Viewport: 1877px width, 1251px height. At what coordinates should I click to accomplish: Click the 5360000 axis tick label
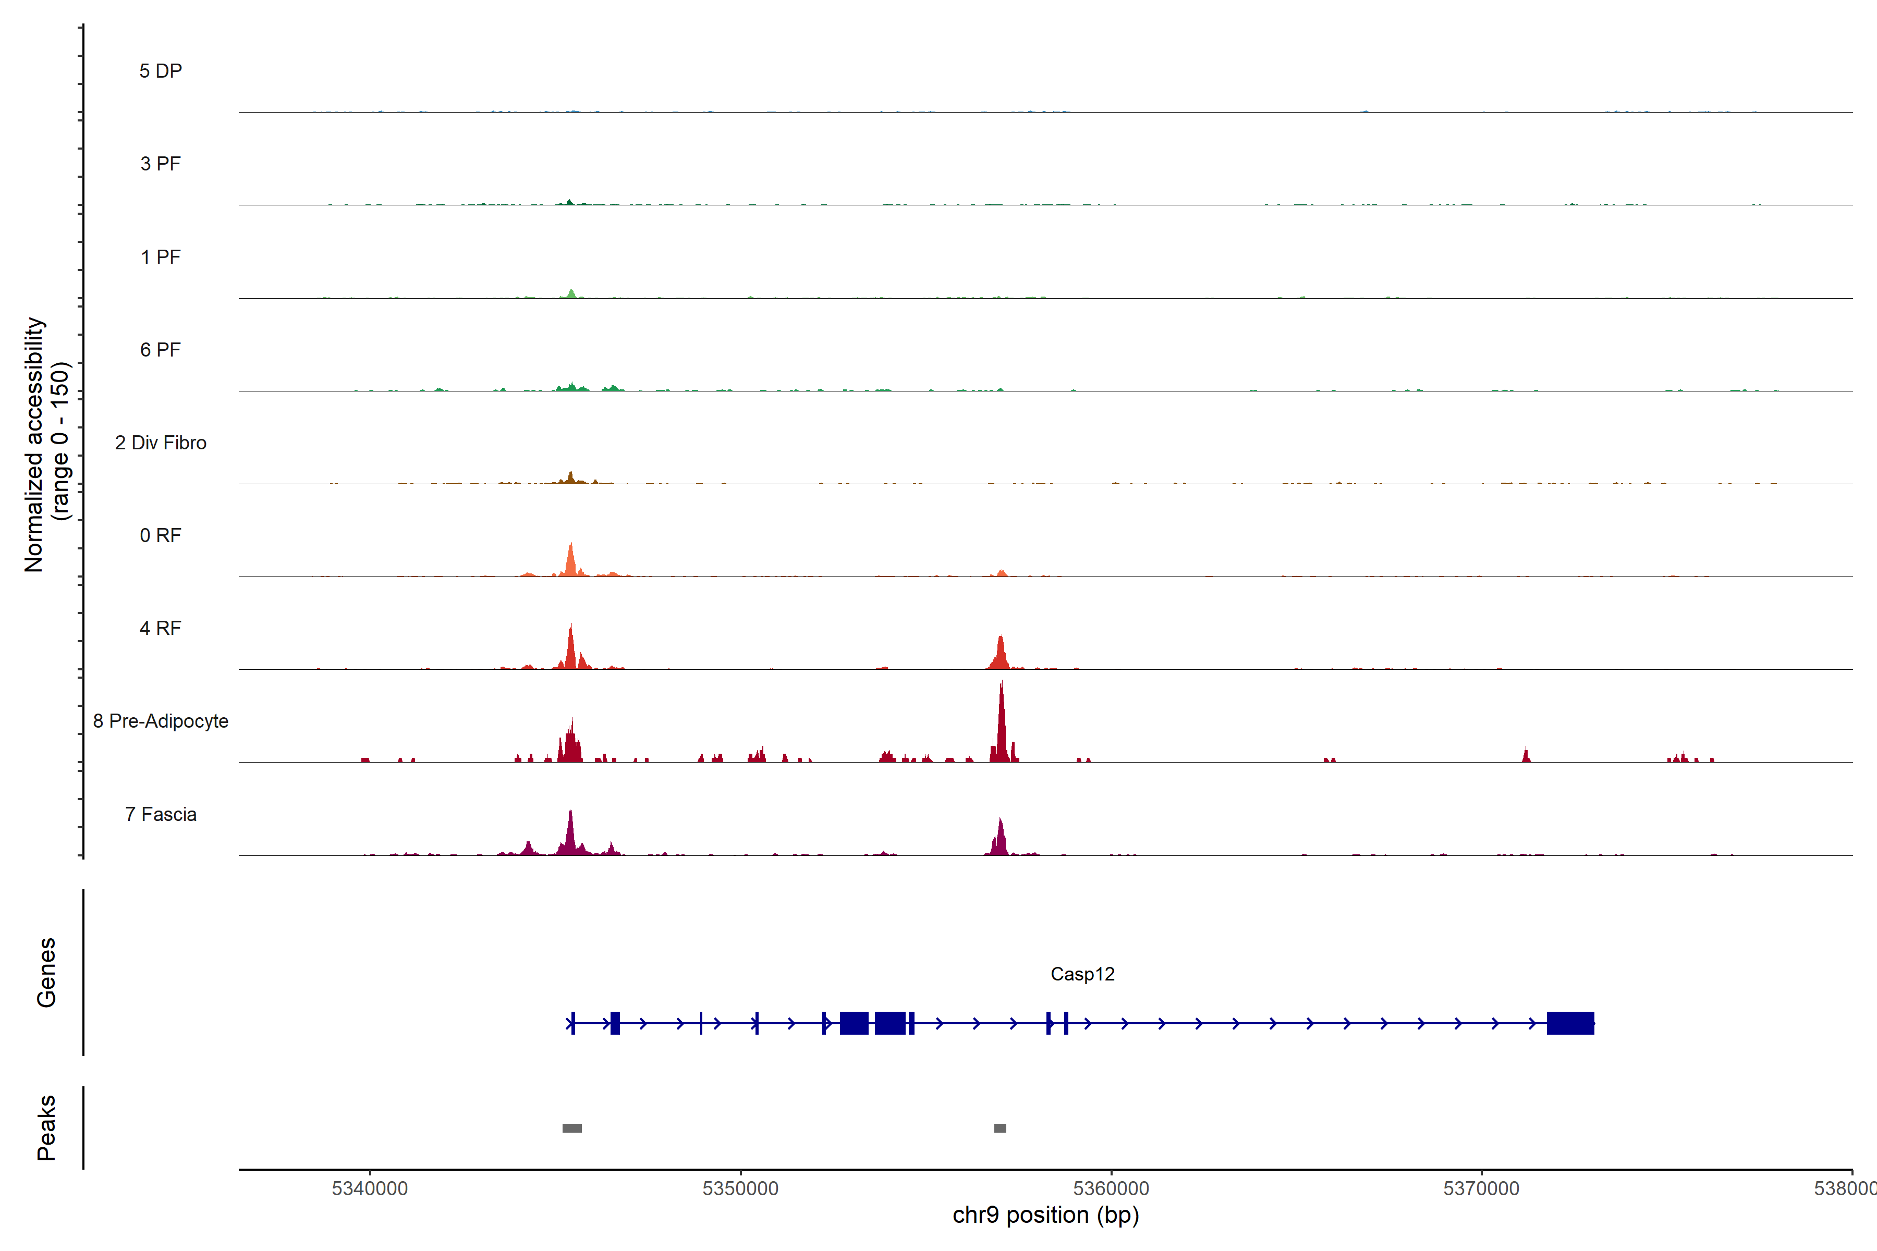pyautogui.click(x=1111, y=1188)
